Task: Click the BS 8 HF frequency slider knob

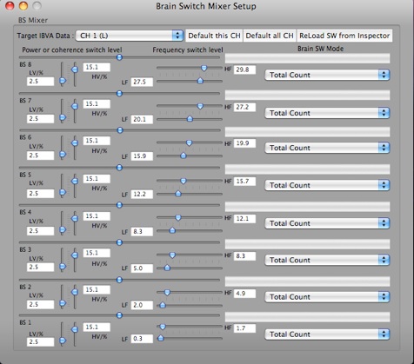Action: [204, 68]
